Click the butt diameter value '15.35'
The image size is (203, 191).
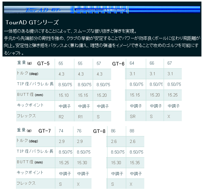[x=135, y=163]
